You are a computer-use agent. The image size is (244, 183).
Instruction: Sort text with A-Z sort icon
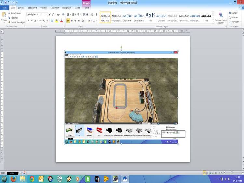(x=92, y=15)
